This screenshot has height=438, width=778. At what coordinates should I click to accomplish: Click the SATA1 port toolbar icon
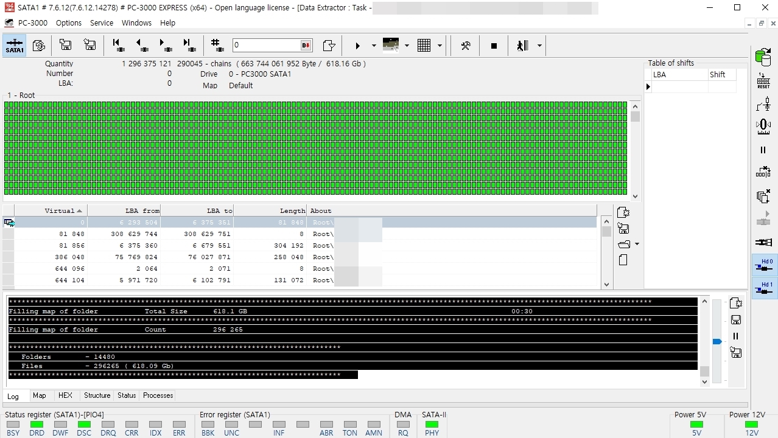15,46
